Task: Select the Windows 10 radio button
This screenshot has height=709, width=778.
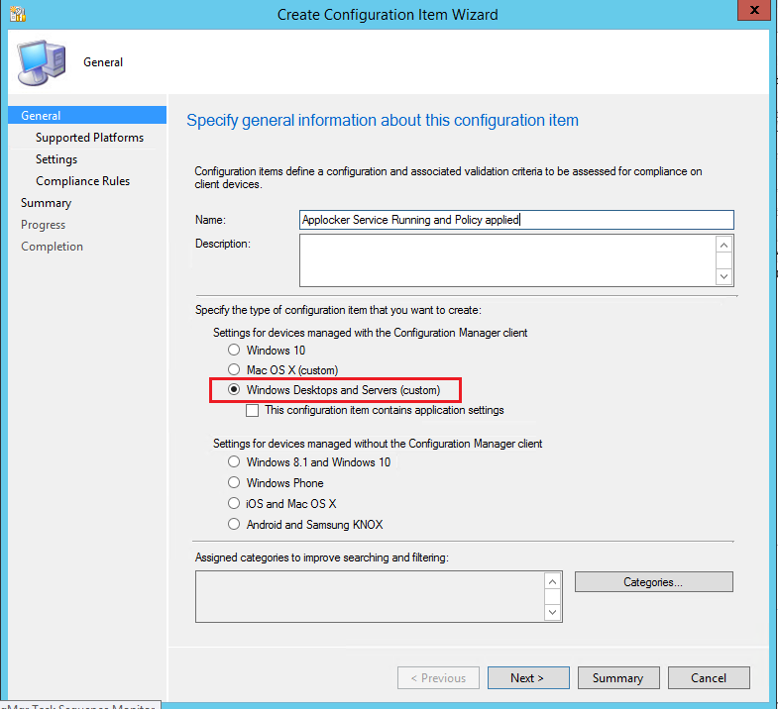Action: (234, 351)
